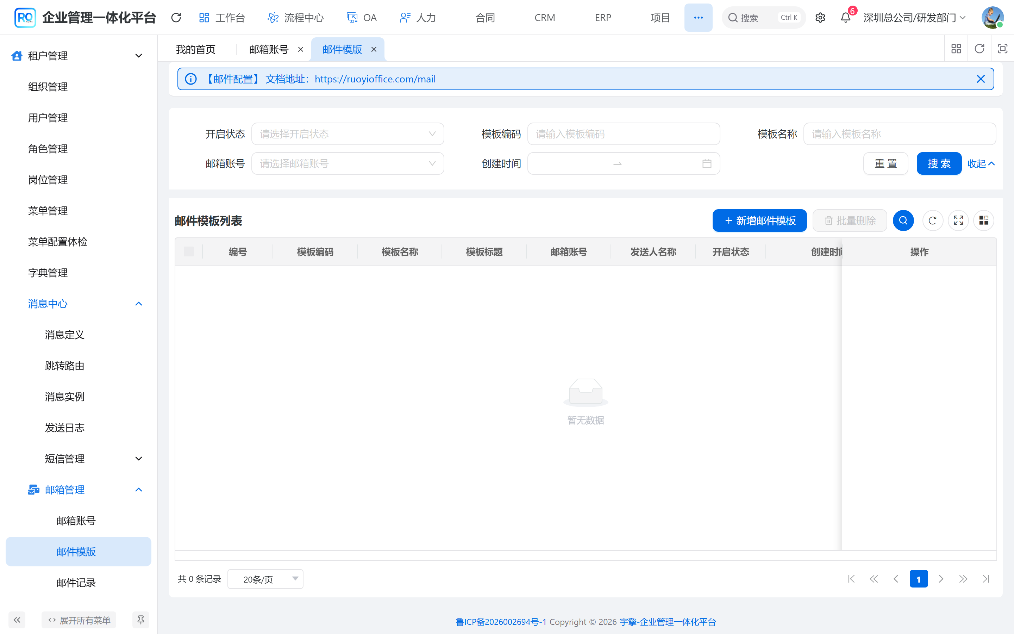Open the 流程中心 top menu
This screenshot has width=1014, height=634.
[296, 18]
